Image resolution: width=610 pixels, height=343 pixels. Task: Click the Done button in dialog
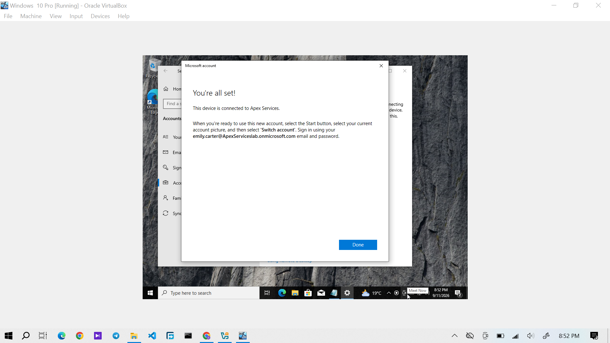(358, 245)
